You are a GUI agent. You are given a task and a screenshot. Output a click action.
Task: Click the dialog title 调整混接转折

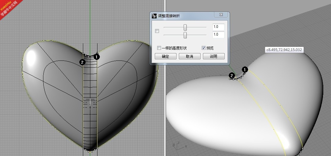[169, 16]
